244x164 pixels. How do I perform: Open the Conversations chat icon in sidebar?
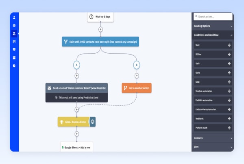click(14, 50)
